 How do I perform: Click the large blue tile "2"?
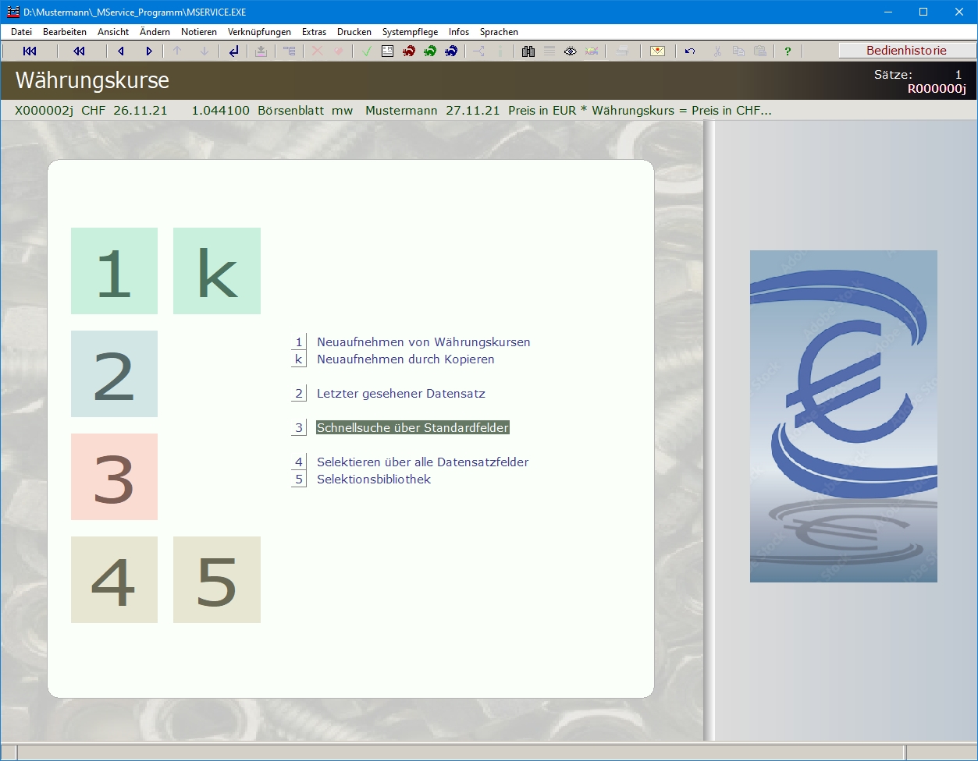pos(114,373)
